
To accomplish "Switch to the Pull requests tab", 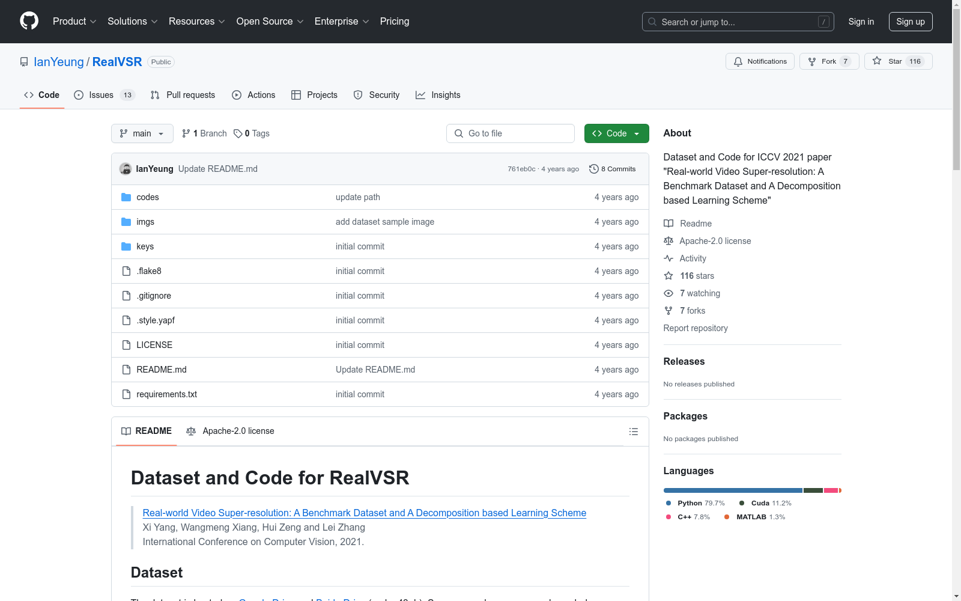I will (183, 95).
